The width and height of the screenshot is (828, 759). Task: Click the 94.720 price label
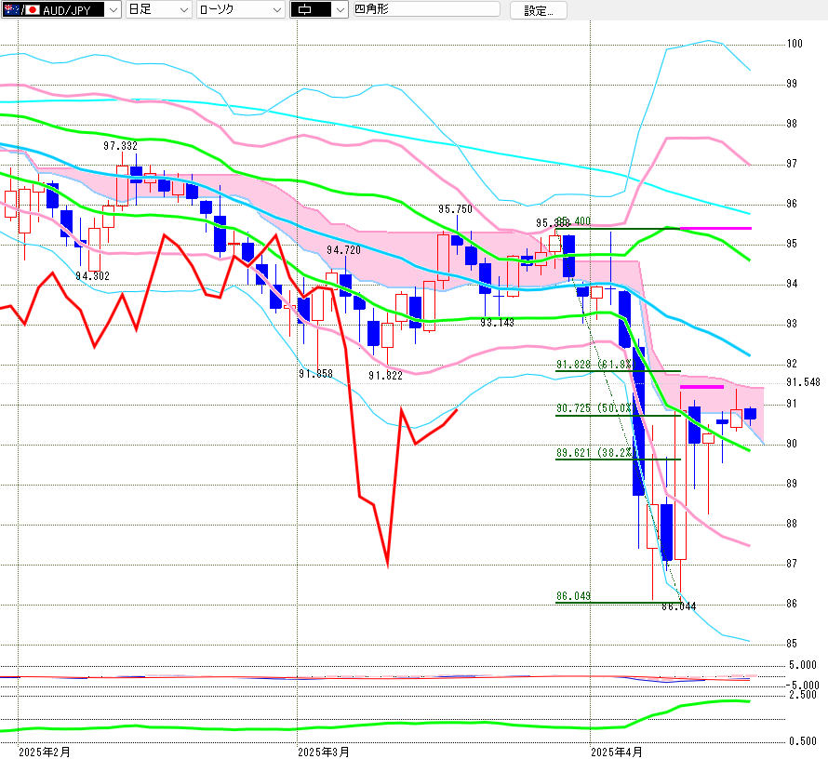pyautogui.click(x=343, y=250)
